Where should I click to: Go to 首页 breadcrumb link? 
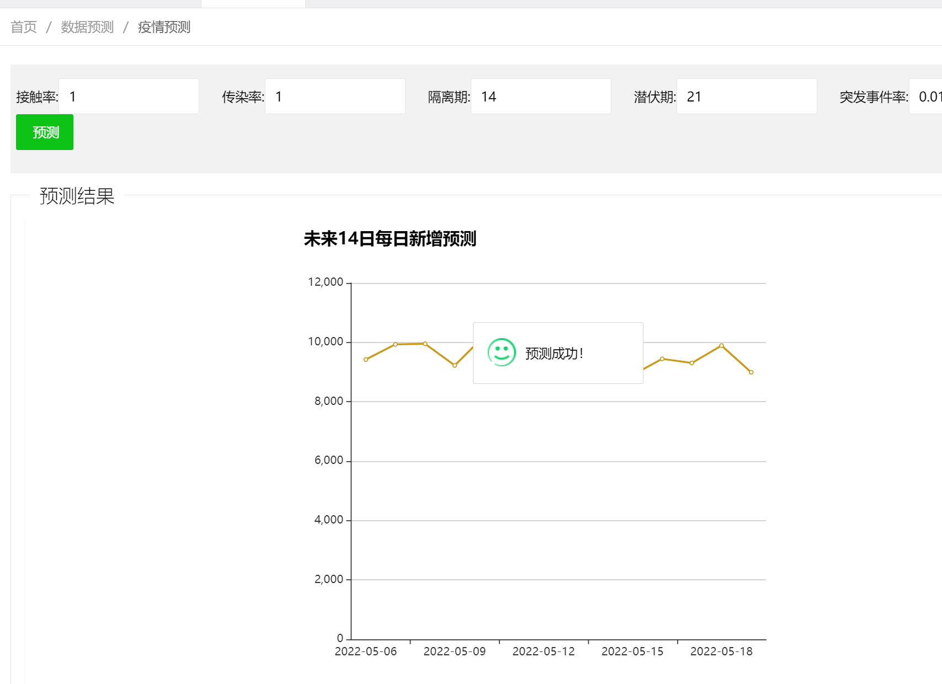[24, 27]
